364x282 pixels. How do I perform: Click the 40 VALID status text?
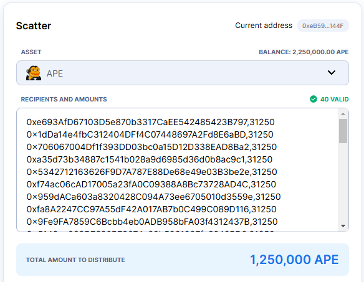(x=334, y=99)
